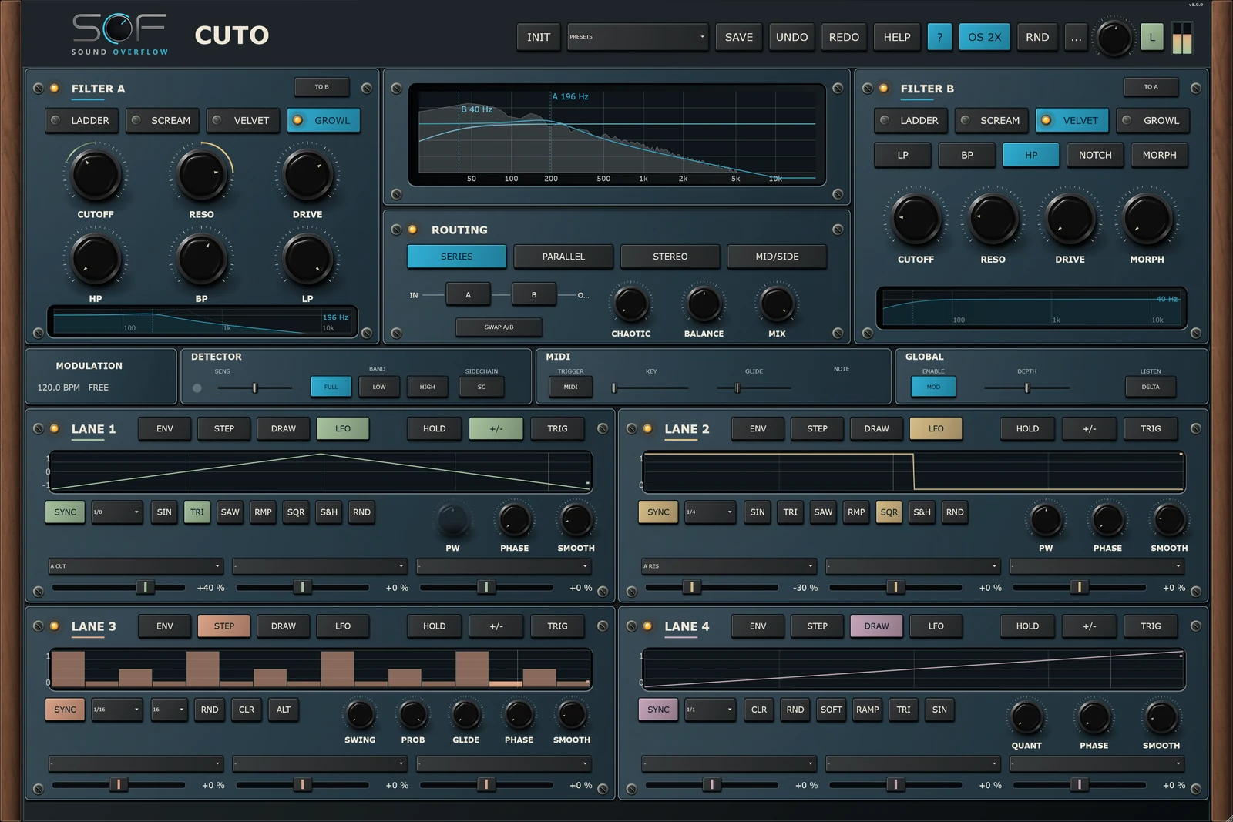The height and width of the screenshot is (822, 1233).
Task: Toggle Lane 2 power LED
Action: 648,429
